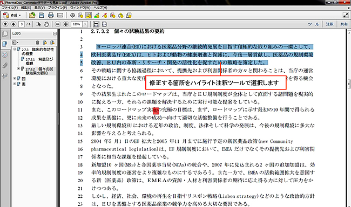Click the email envelope icon
Viewport: 351px width, 207px height.
tap(60, 16)
